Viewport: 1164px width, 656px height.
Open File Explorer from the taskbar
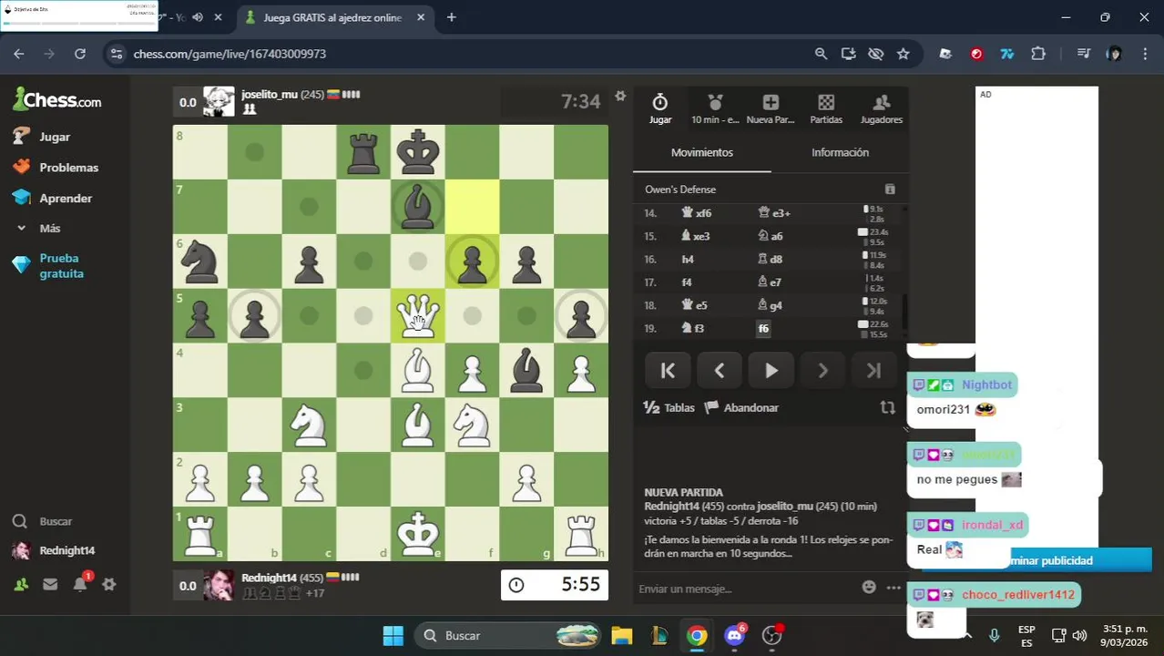pos(621,635)
